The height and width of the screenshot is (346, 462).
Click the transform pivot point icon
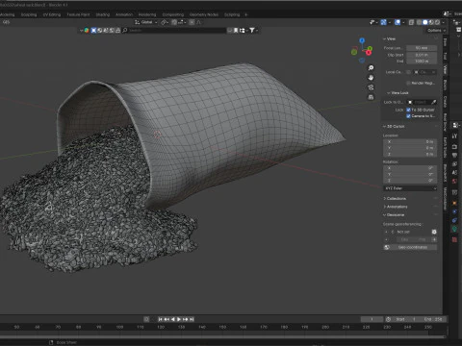pos(165,22)
